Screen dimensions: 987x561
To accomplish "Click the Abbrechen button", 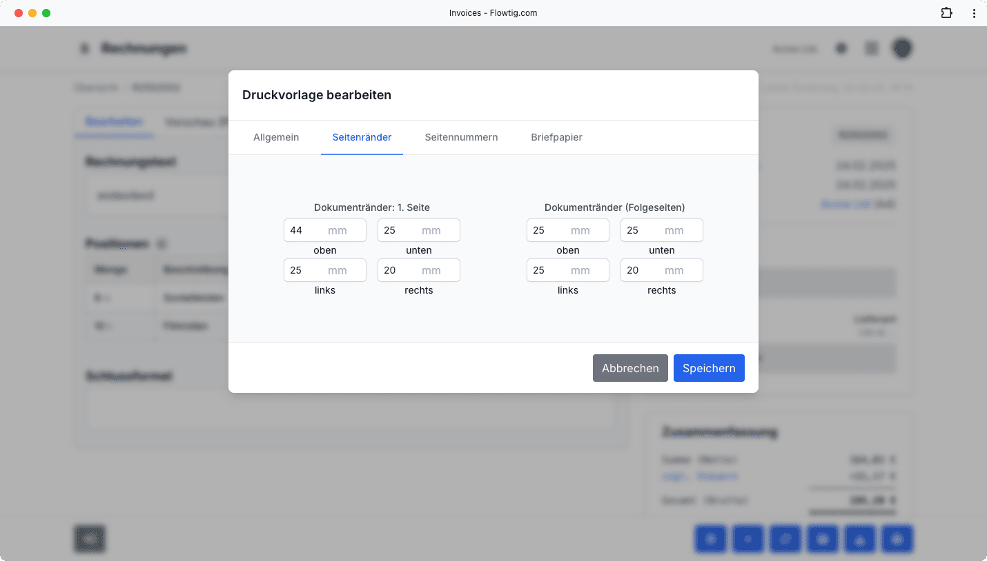I will [x=630, y=368].
